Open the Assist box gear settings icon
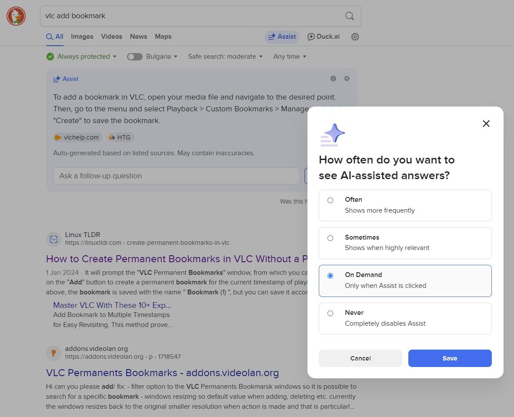514x417 pixels. tap(347, 78)
